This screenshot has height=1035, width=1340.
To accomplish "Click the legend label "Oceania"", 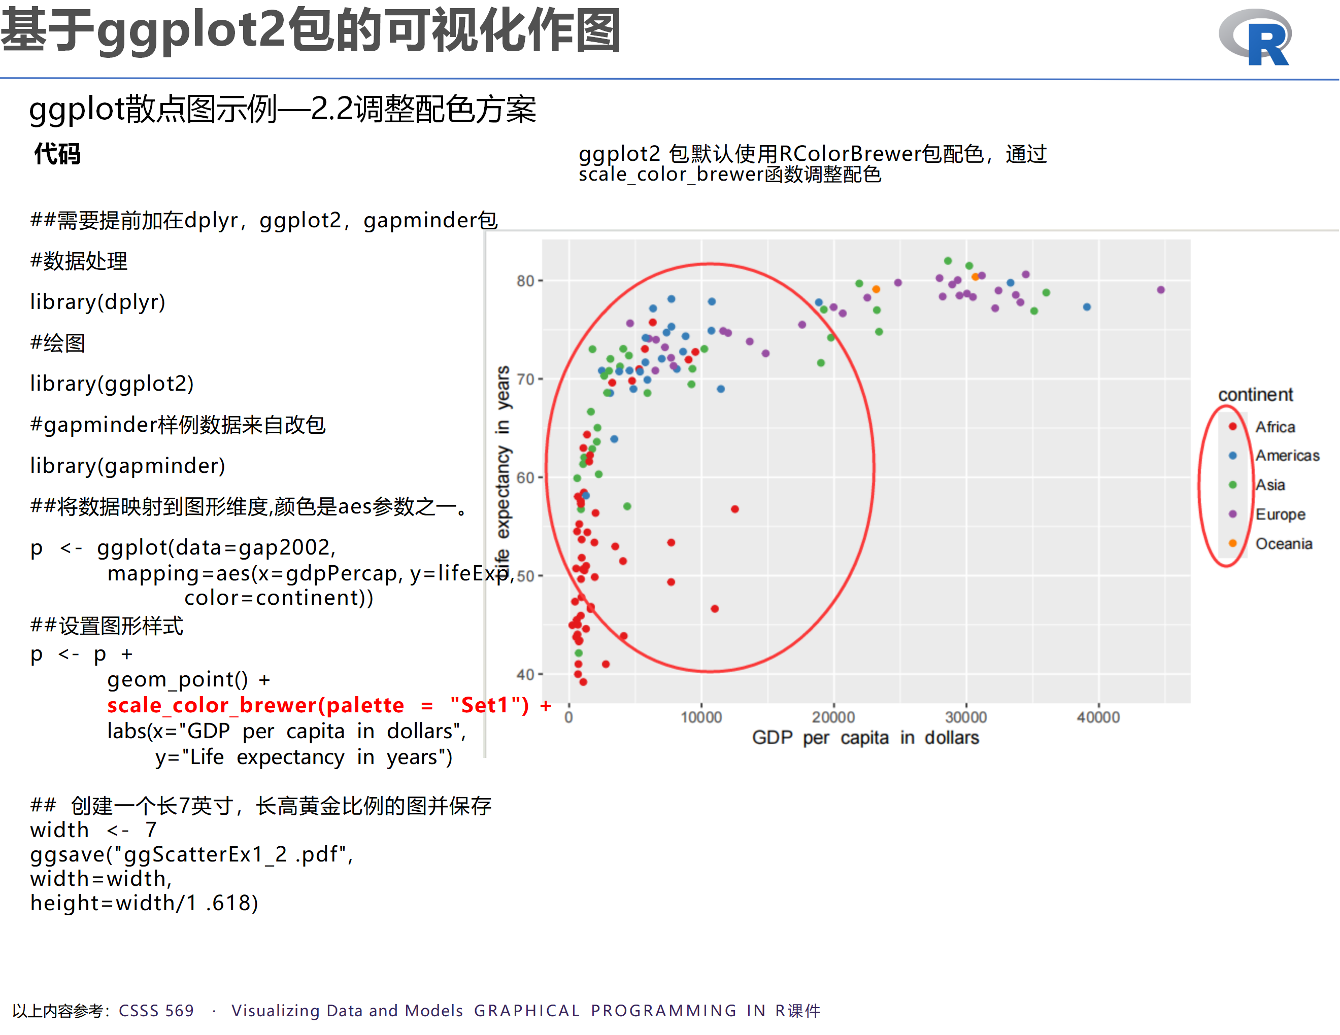I will coord(1284,544).
